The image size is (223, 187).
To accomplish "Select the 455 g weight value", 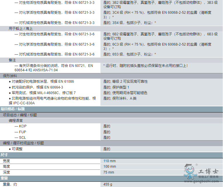I will 108,184.
